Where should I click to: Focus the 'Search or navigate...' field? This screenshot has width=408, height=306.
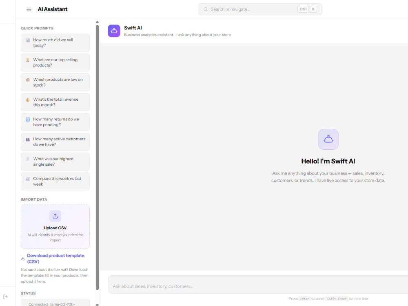pyautogui.click(x=260, y=9)
